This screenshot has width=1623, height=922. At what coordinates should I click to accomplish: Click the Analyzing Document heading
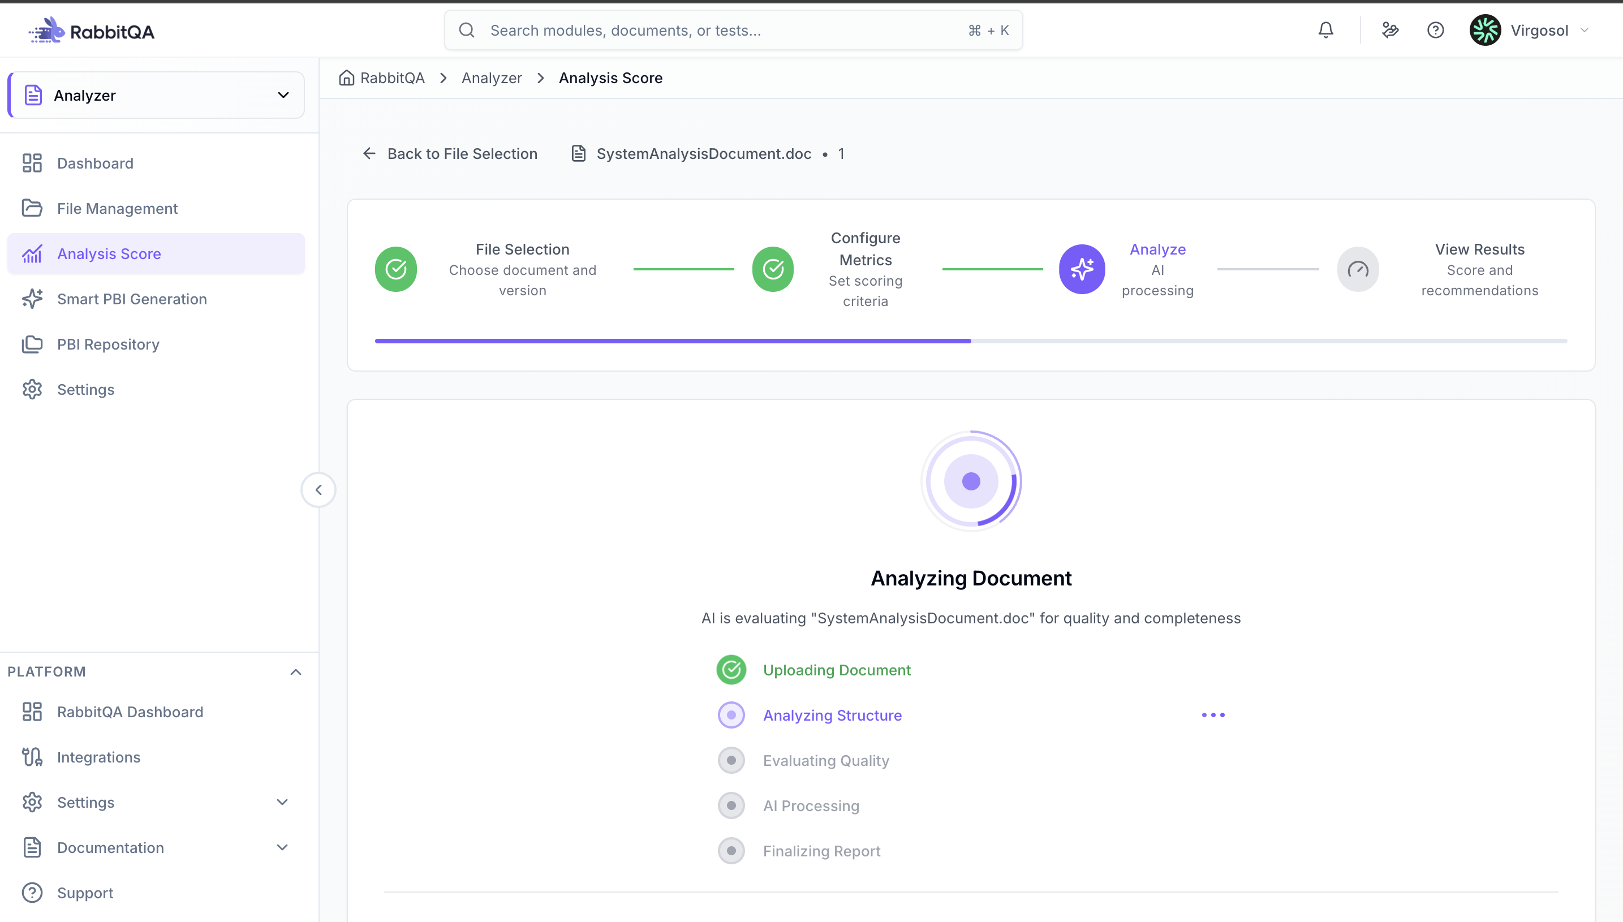click(x=971, y=578)
